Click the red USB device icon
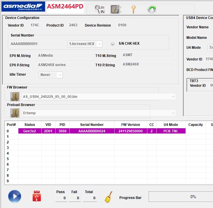213x208 pixels. tap(37, 196)
